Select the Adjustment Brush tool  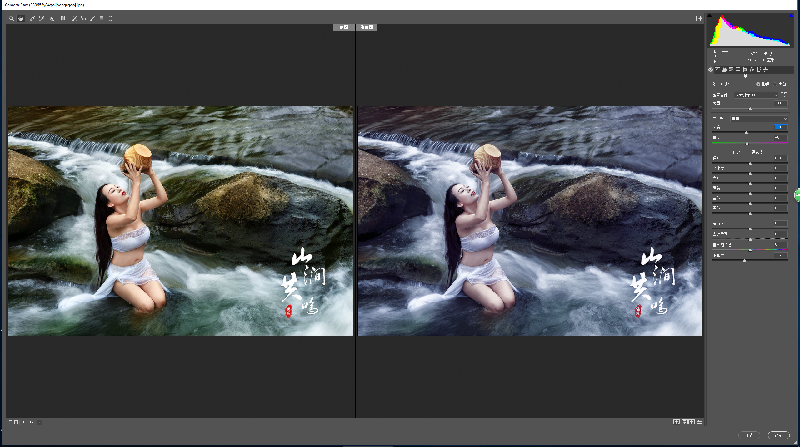[92, 19]
